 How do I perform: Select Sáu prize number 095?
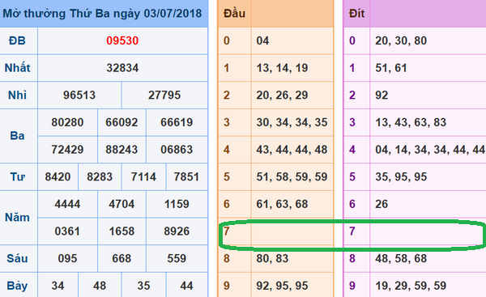click(x=67, y=259)
